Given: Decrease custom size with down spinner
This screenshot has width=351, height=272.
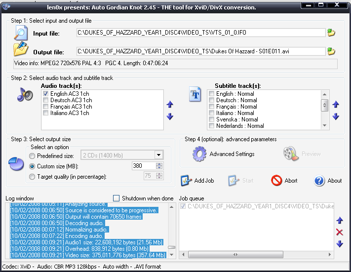Looking at the screenshot, I should pyautogui.click(x=159, y=168).
